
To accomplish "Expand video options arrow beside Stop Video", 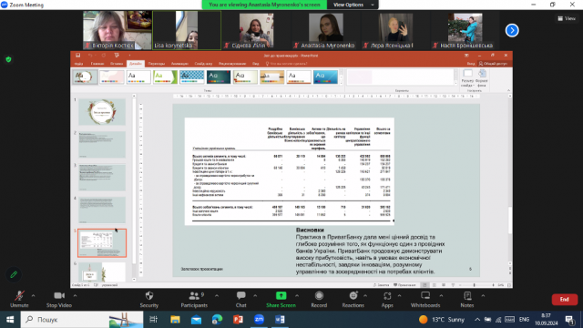I will click(x=75, y=296).
